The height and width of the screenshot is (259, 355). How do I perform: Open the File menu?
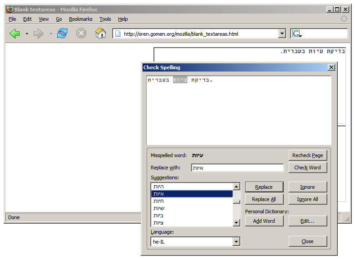[x=12, y=19]
